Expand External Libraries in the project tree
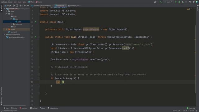The image size is (199, 112). pos(4,35)
